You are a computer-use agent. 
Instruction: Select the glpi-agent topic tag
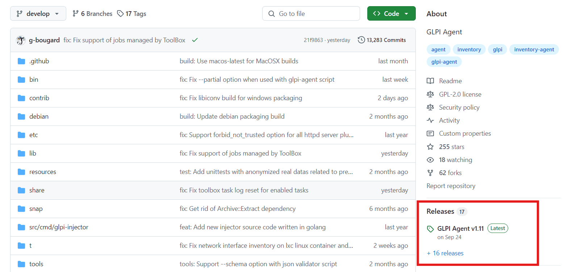[x=444, y=62]
